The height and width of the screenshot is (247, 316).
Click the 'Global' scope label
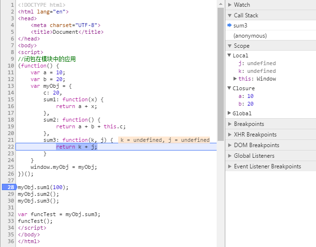[242, 113]
